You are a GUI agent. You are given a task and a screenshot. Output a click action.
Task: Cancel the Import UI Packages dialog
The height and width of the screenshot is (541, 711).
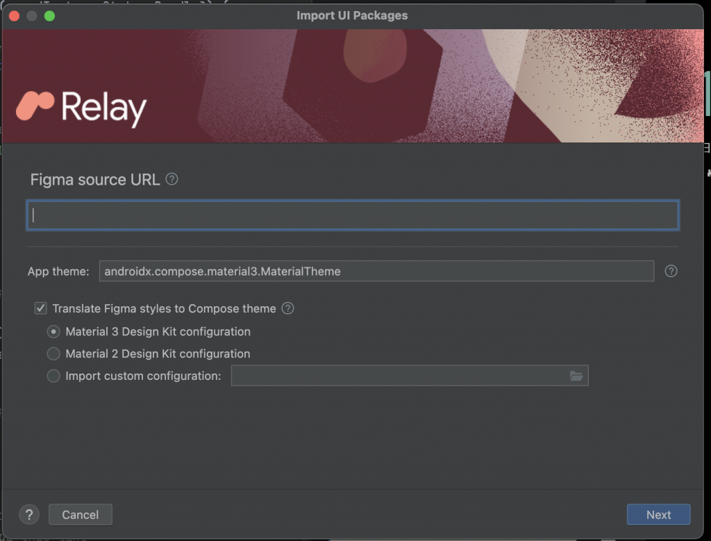pyautogui.click(x=81, y=515)
